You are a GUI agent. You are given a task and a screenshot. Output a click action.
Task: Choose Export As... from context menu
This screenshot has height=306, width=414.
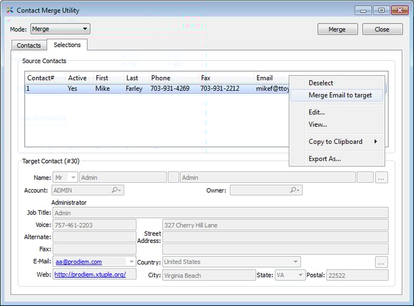click(324, 159)
